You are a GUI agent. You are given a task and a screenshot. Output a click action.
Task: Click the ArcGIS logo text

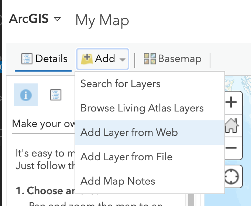pyautogui.click(x=29, y=19)
